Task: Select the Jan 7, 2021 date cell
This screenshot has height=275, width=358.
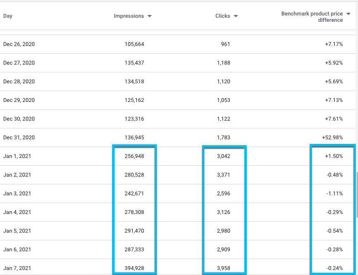Action: tap(17, 268)
